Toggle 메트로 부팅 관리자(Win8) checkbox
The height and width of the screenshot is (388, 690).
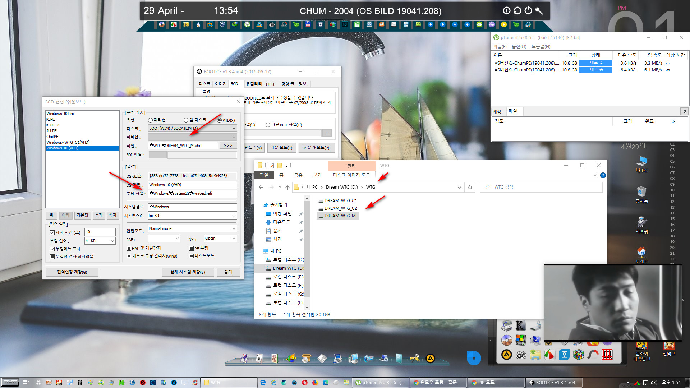click(x=129, y=256)
